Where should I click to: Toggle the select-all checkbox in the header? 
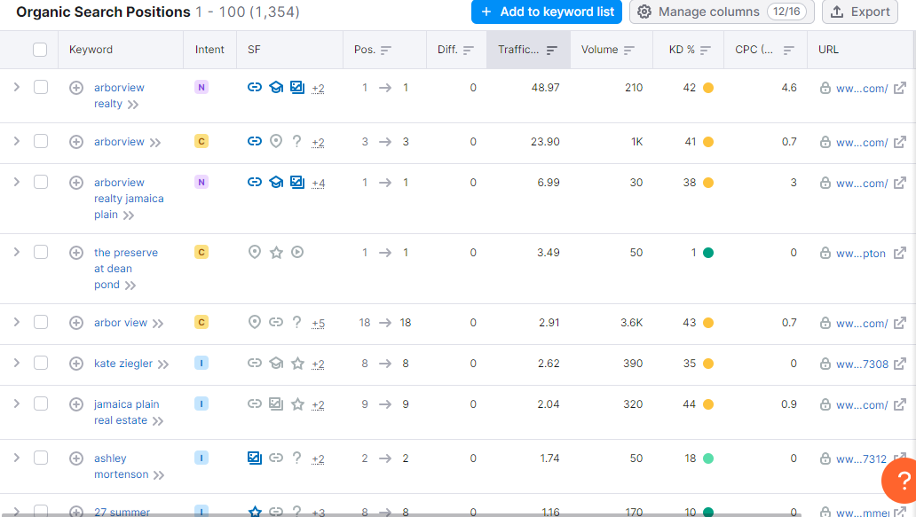(40, 50)
